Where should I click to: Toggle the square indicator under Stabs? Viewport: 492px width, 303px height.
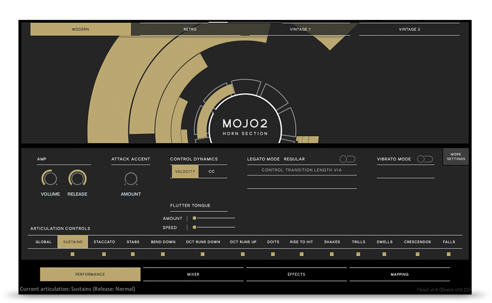click(133, 254)
